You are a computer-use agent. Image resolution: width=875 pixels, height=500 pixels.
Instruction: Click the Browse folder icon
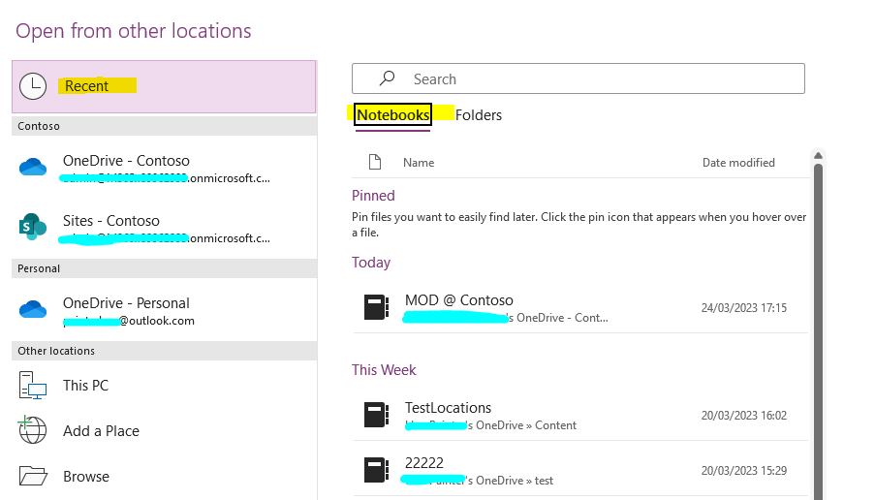tap(33, 476)
